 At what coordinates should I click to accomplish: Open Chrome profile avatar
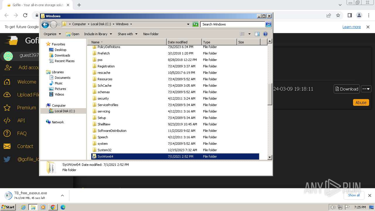coord(359,15)
